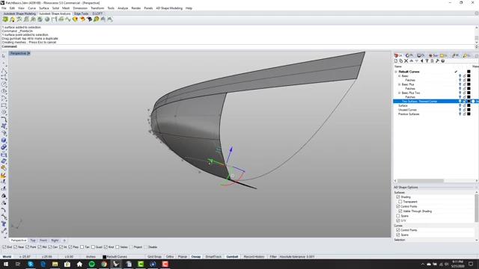Select the rectangle tool in left sidebar
The image size is (479, 269).
[x=4, y=105]
